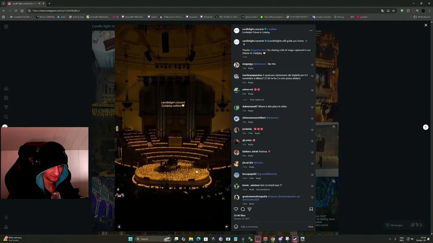Image resolution: width=433 pixels, height=243 pixels.
Task: Reply to meganjgx's comment
Action: [x=251, y=68]
